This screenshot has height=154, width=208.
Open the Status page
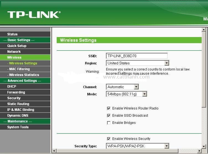25,34
